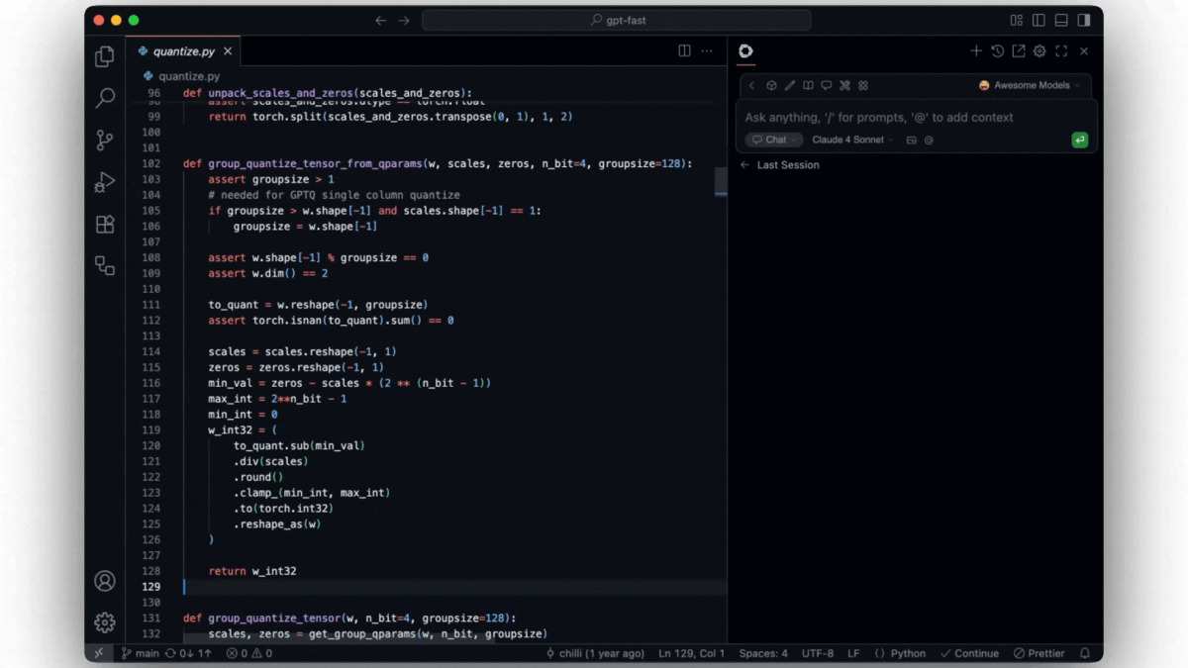Select language mode Python in status bar

(900, 653)
